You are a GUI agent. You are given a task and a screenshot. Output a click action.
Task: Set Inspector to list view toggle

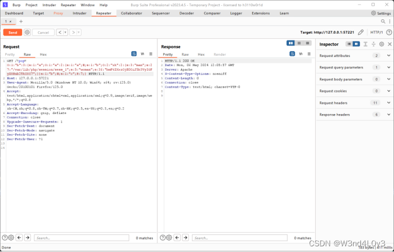point(349,44)
